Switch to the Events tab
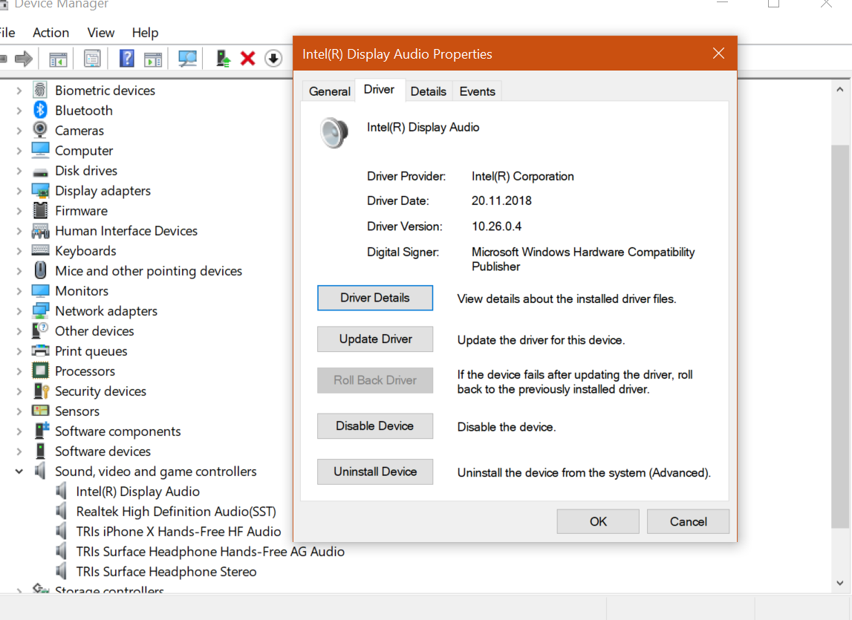The height and width of the screenshot is (620, 852). 477,91
